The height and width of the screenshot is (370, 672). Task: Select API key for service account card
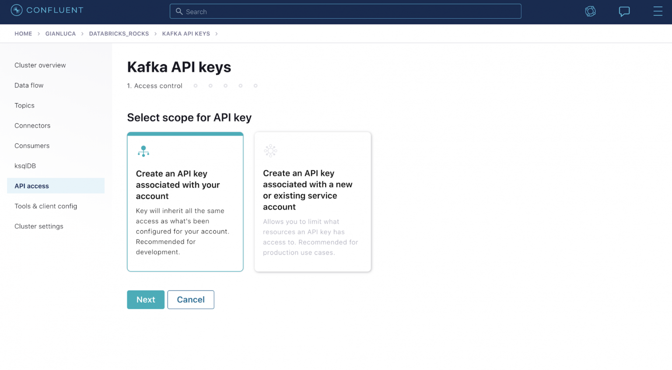coord(313,202)
